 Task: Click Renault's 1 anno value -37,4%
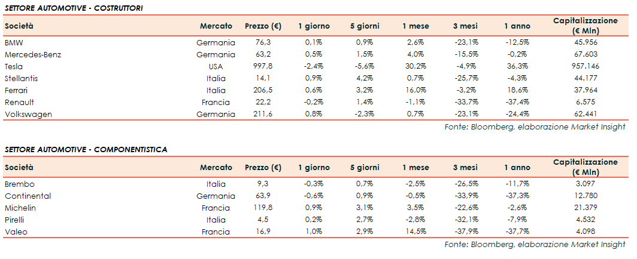pyautogui.click(x=515, y=102)
